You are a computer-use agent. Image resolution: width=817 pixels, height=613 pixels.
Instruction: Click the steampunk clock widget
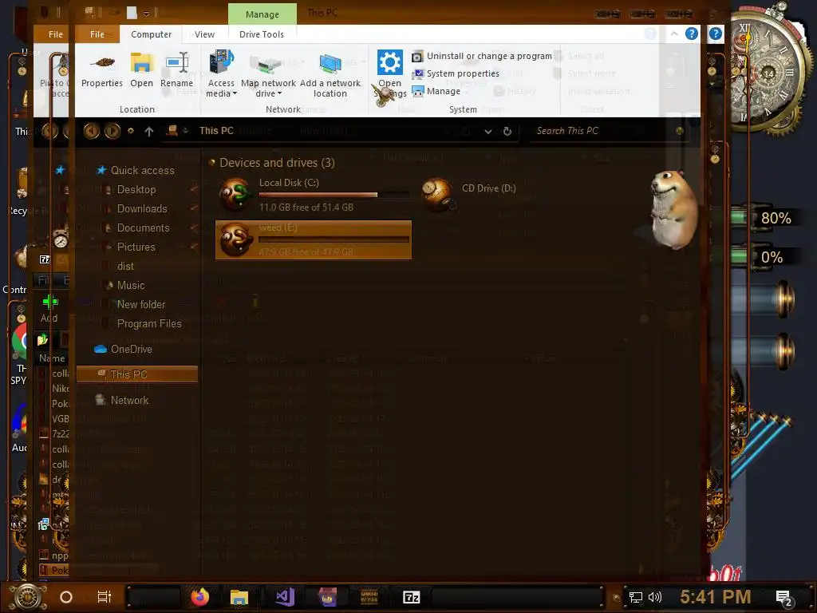coord(767,73)
